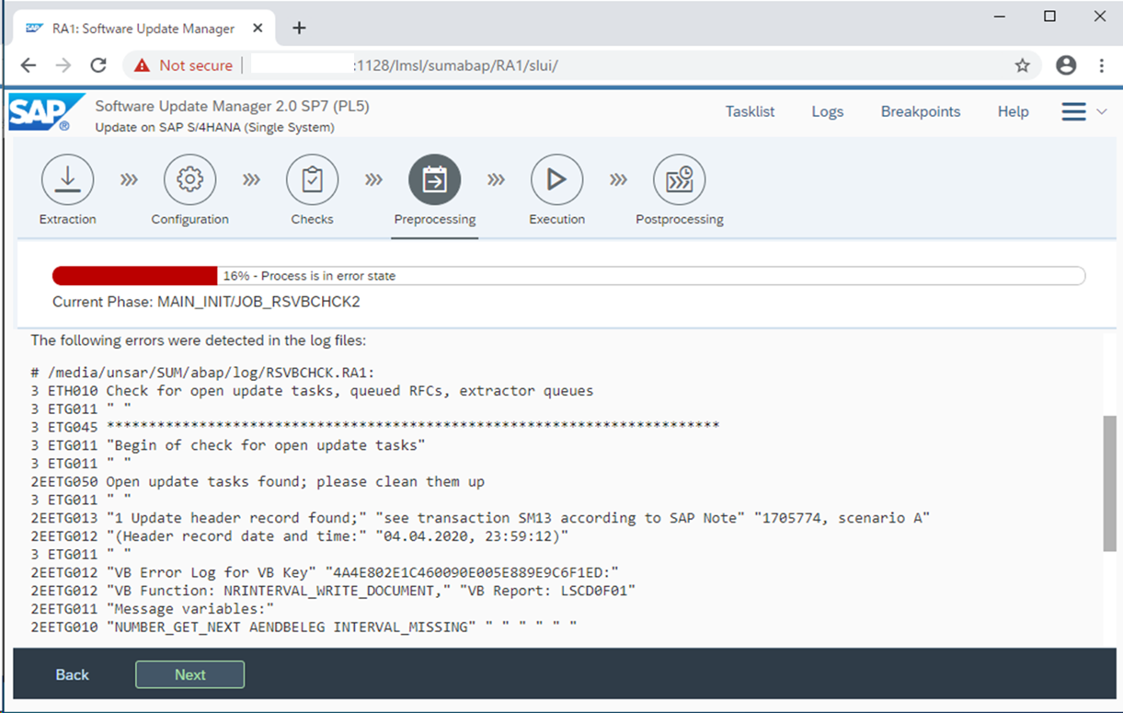Click the Extraction step download icon
The image size is (1123, 713).
coord(67,179)
